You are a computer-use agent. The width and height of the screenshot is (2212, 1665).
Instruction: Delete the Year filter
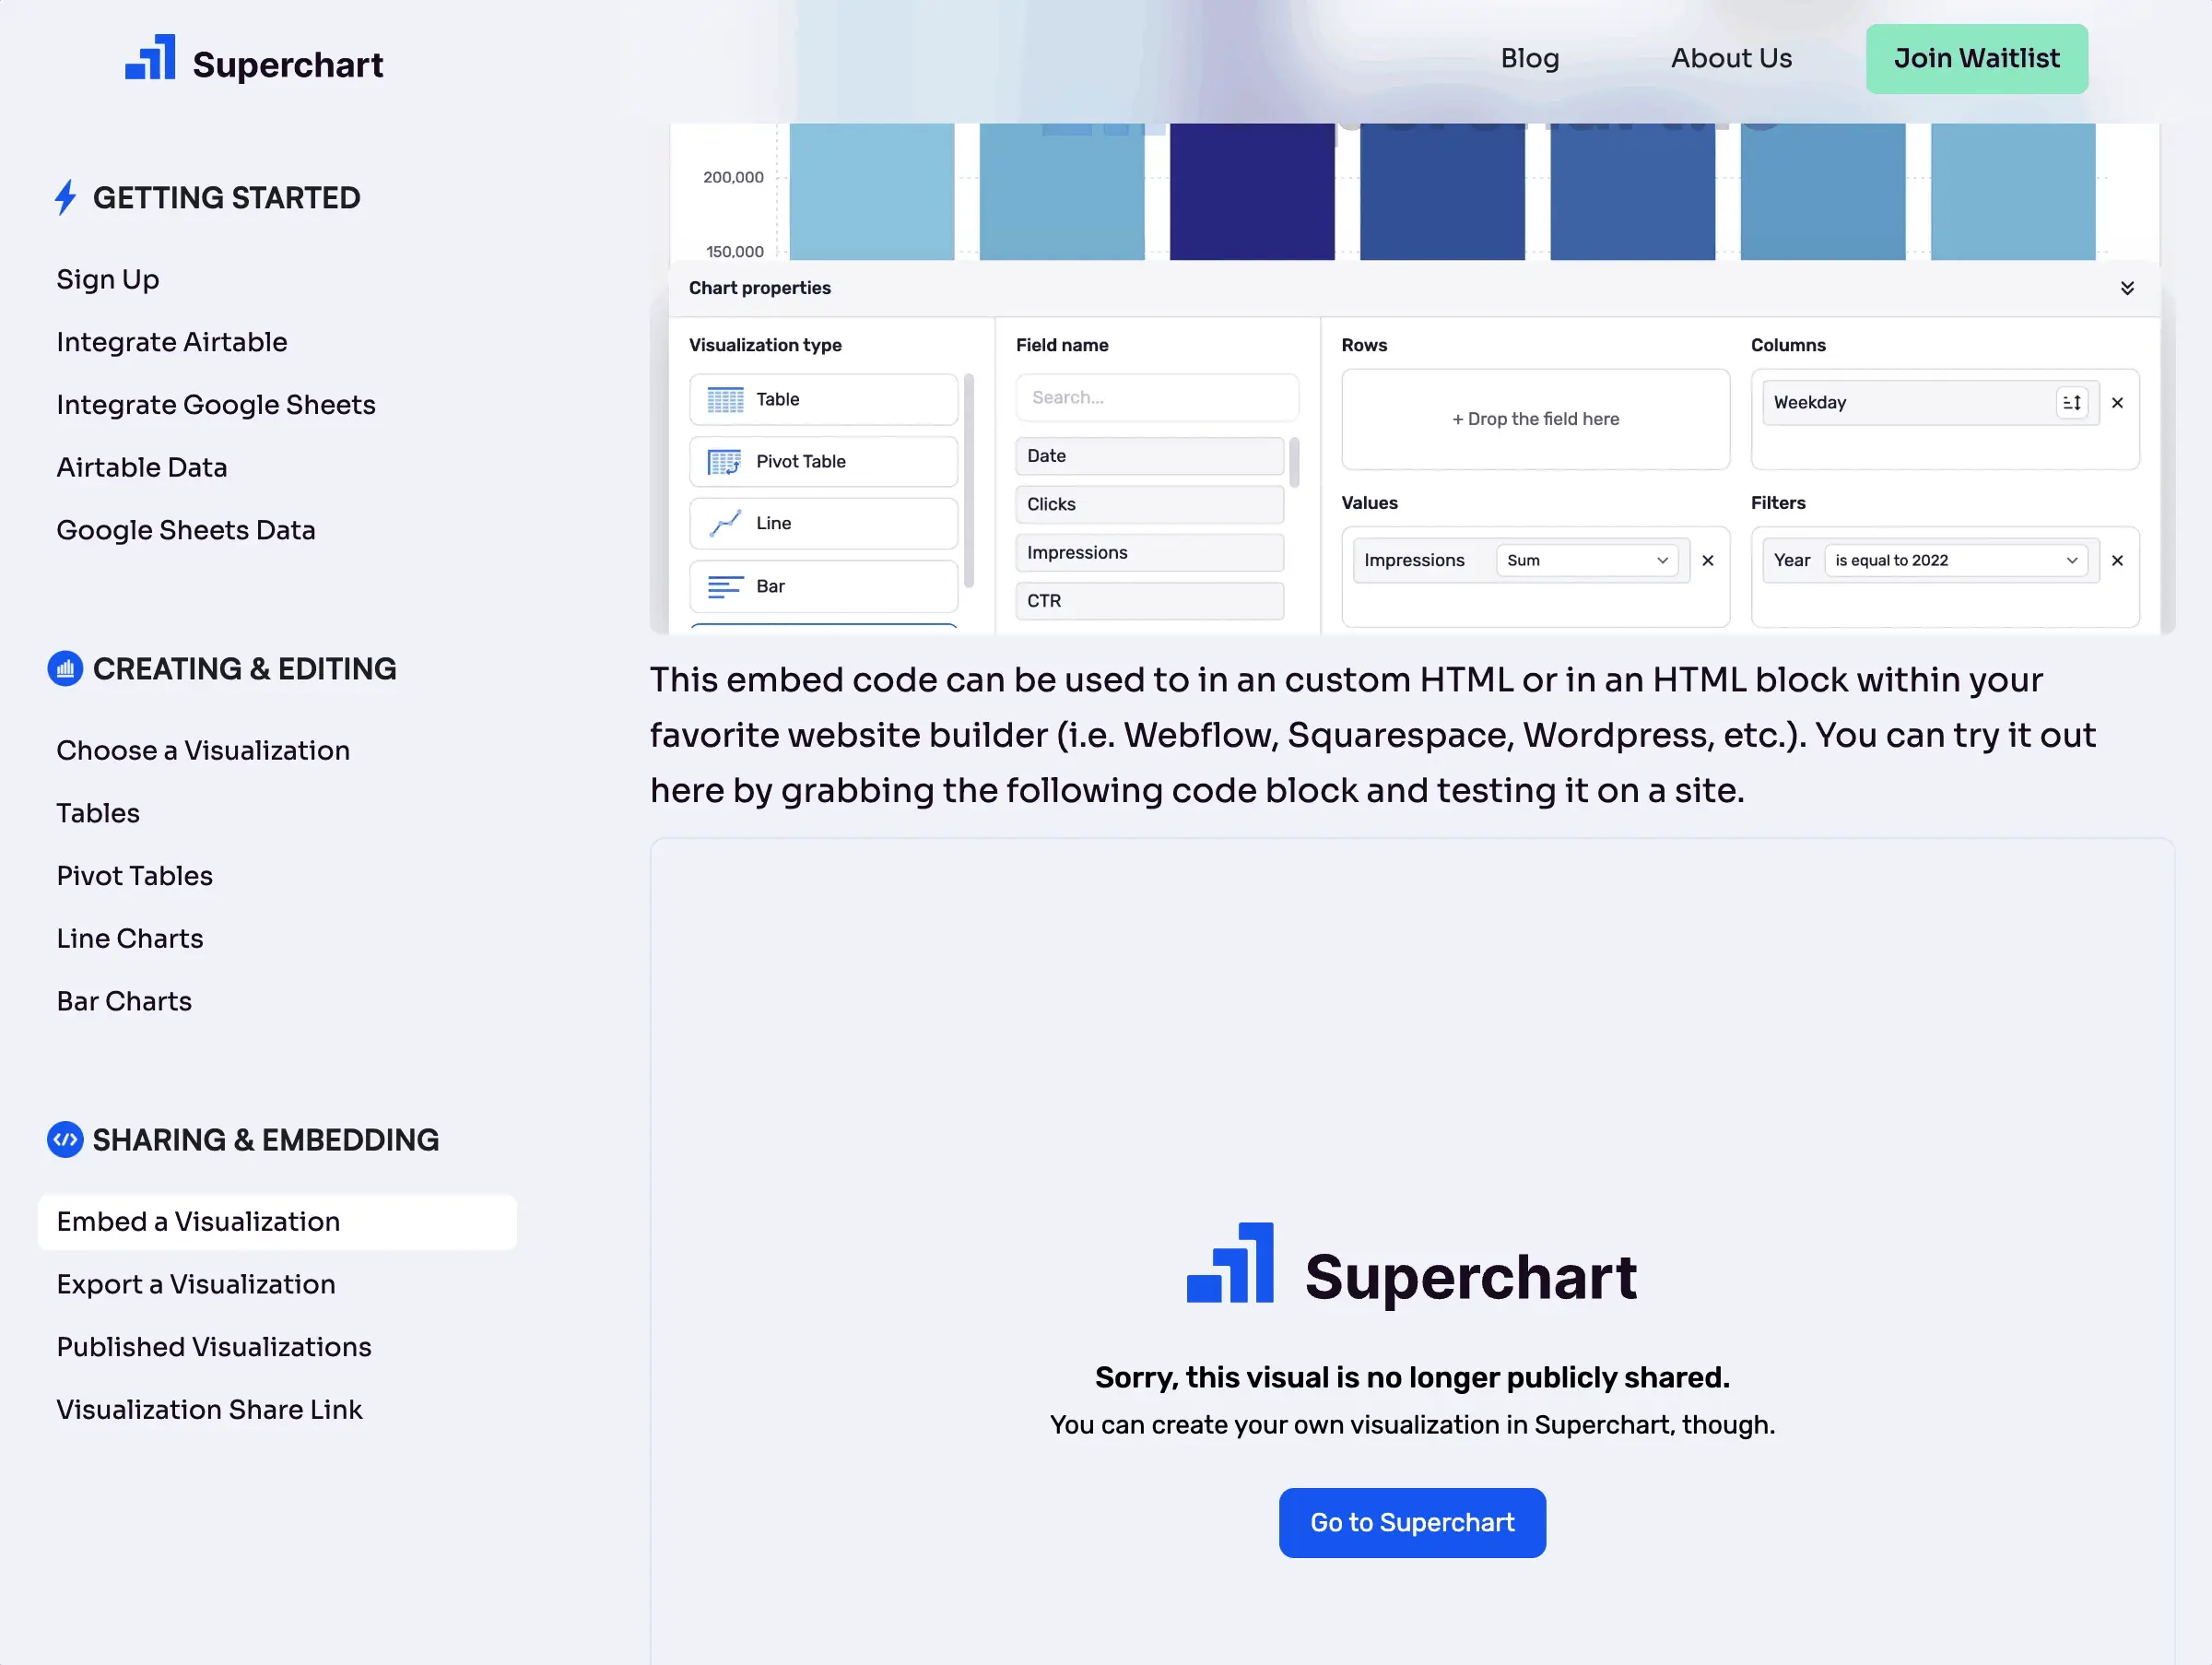[x=2117, y=561]
